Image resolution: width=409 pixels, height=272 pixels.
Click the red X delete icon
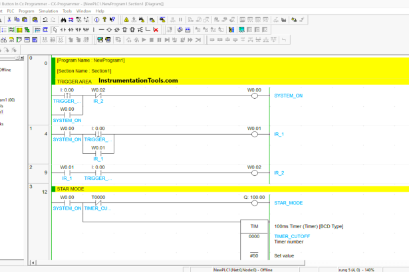click(155, 30)
